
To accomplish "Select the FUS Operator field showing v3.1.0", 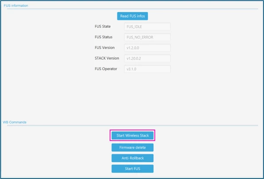I will click(148, 69).
